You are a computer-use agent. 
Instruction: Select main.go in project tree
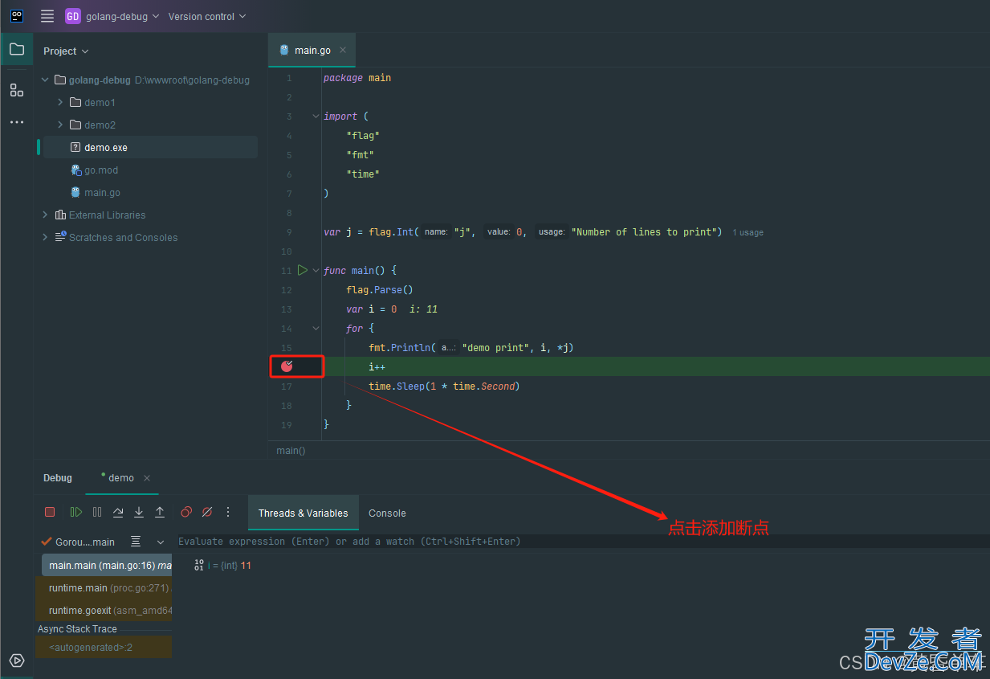pyautogui.click(x=102, y=193)
